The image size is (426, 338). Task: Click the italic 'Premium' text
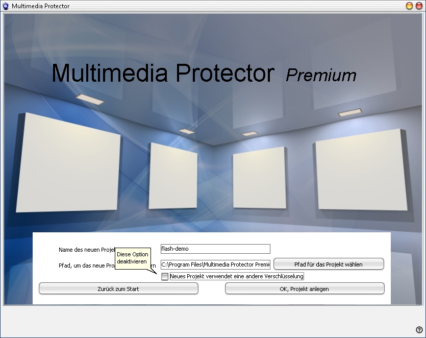pos(321,75)
